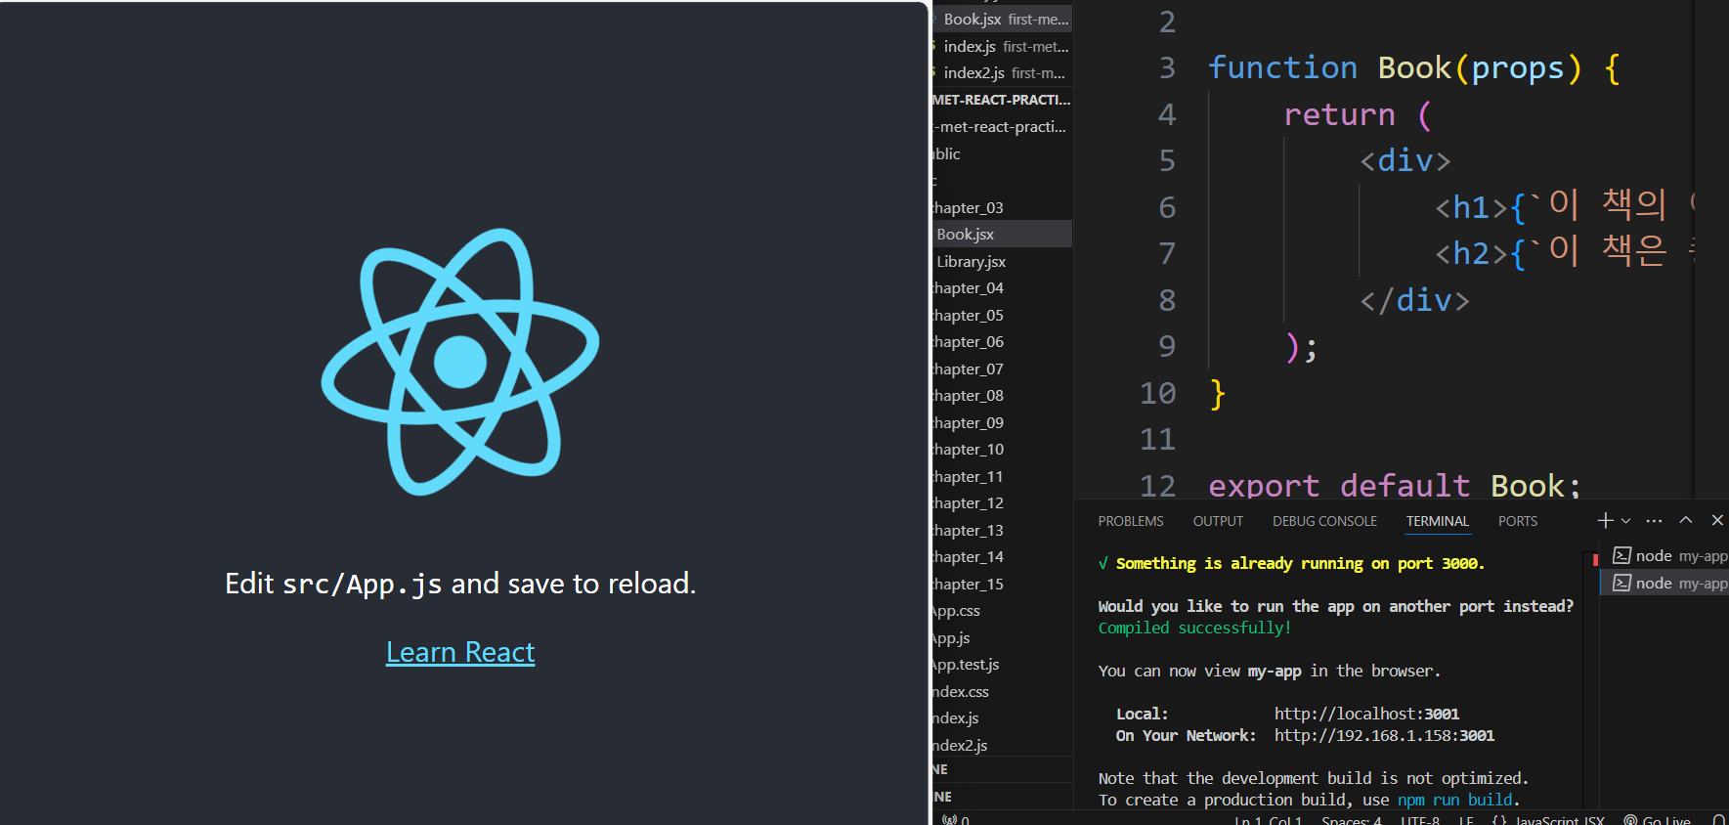
Task: Open the Learn React link
Action: (x=460, y=652)
